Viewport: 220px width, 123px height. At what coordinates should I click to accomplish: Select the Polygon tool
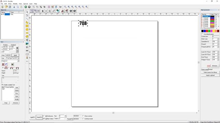pyautogui.click(x=27, y=37)
